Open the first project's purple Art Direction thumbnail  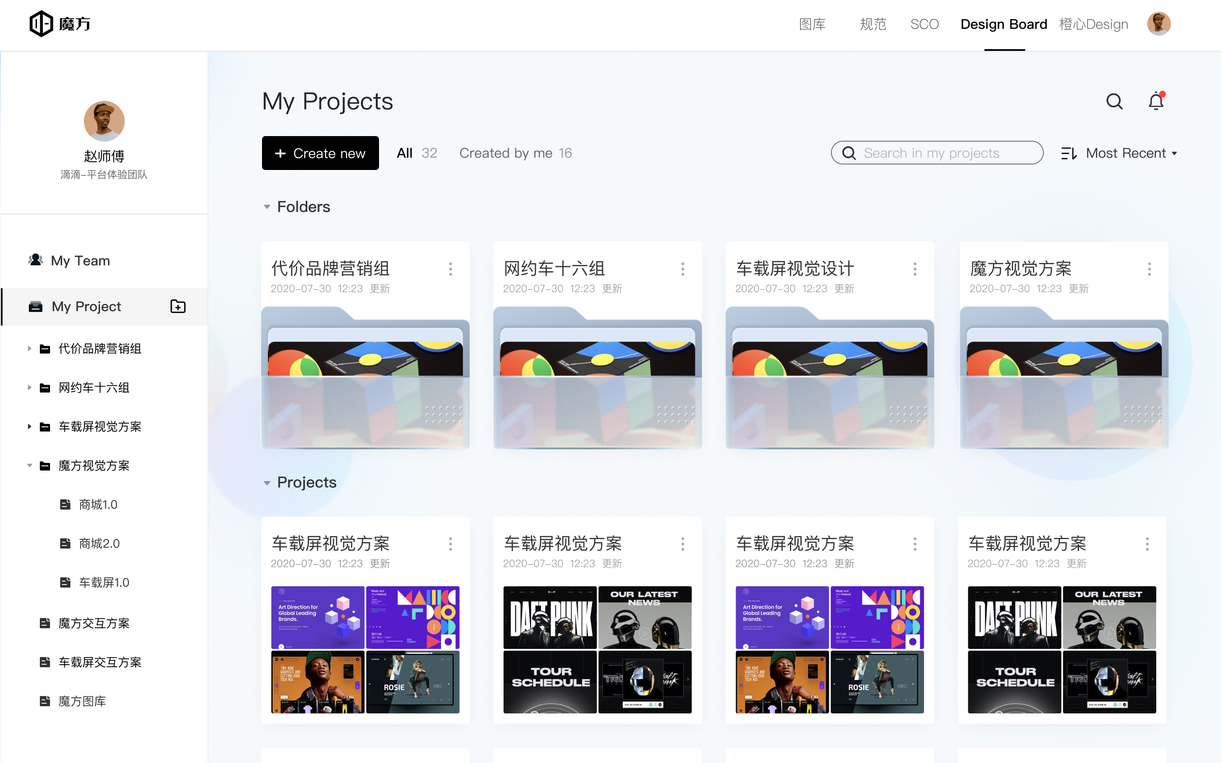(x=318, y=617)
